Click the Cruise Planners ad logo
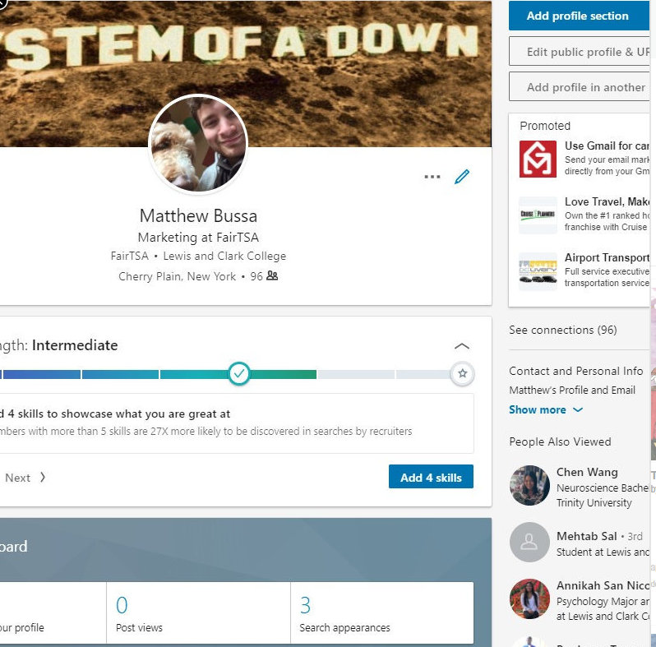This screenshot has width=656, height=647. (538, 215)
